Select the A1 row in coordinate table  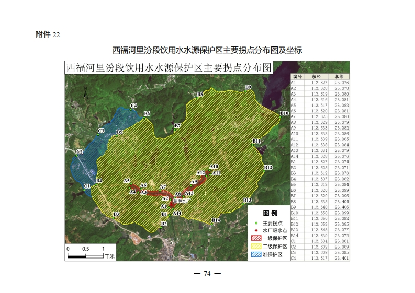point(320,82)
